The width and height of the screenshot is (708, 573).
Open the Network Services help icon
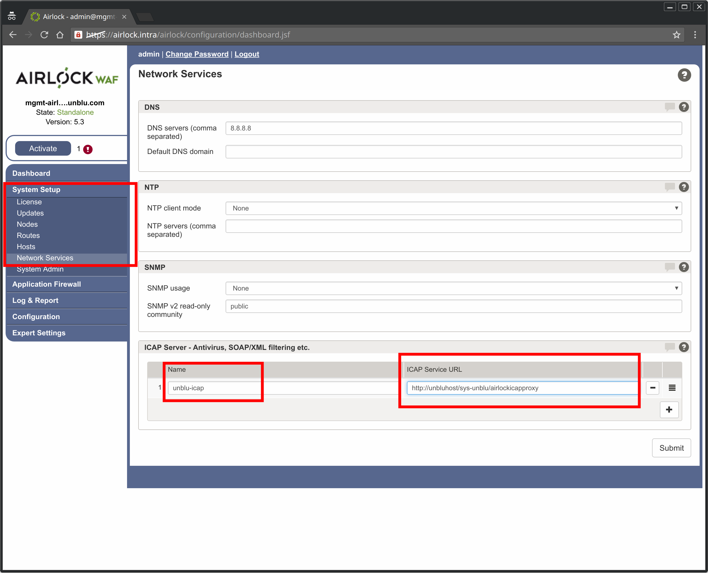point(684,75)
